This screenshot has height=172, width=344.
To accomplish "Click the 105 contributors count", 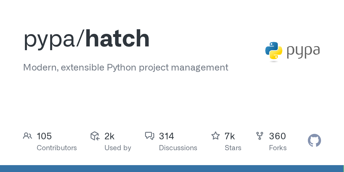I will click(44, 136).
